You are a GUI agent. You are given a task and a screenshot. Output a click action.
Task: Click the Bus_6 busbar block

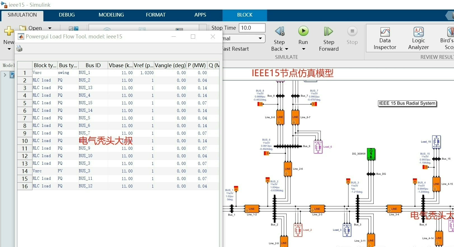coord(288,146)
